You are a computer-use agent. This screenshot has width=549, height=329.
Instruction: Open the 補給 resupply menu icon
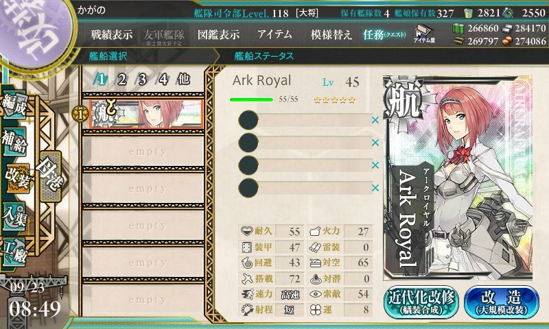(x=14, y=142)
